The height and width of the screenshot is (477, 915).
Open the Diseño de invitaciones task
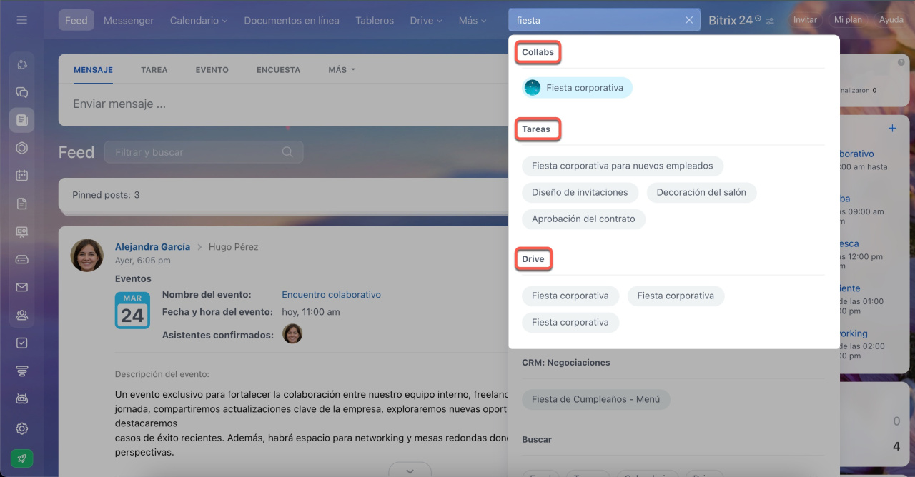point(580,192)
